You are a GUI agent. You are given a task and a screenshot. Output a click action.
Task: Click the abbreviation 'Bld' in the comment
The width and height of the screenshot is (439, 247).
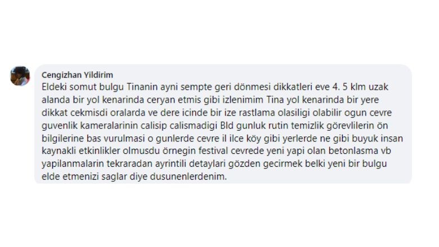(x=227, y=126)
